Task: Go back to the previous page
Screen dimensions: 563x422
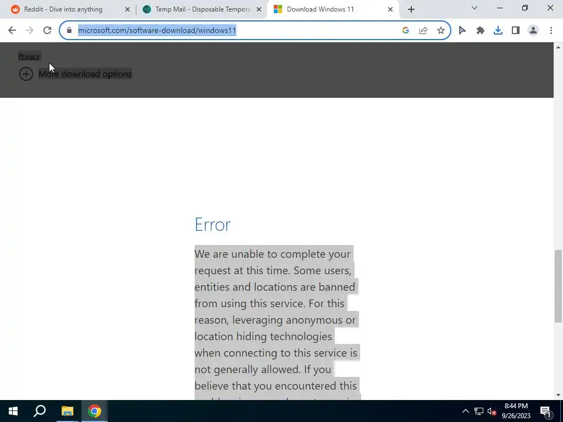Action: tap(12, 31)
